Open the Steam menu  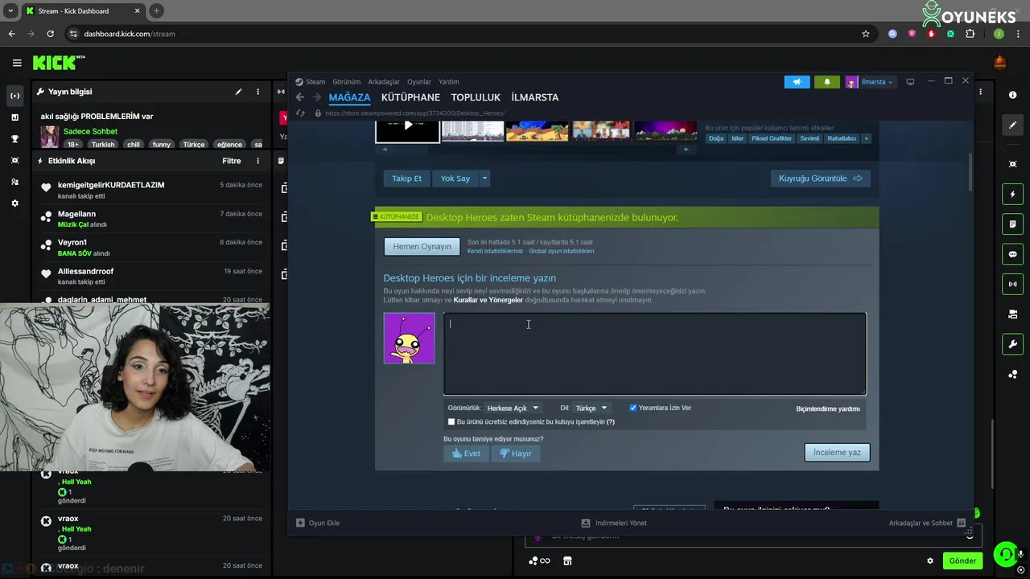315,82
